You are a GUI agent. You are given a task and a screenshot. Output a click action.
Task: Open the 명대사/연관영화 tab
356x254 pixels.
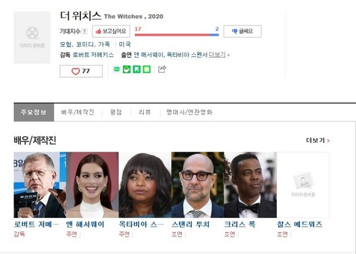[189, 112]
